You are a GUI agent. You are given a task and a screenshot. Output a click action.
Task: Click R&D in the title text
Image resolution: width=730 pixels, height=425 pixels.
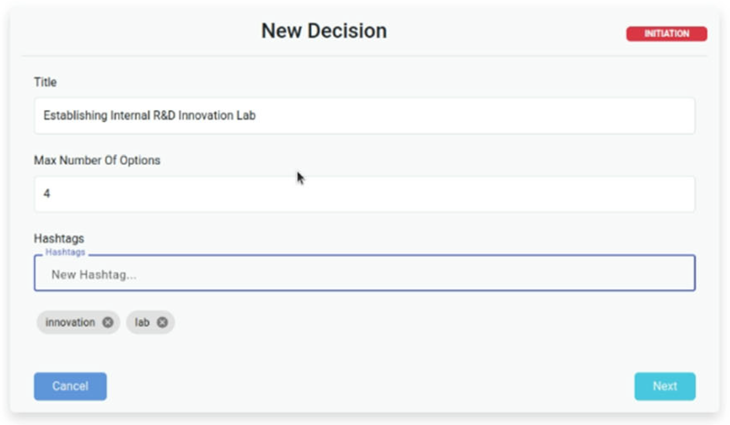pos(164,115)
